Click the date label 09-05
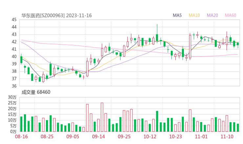Image resolution: width=243 pixels, height=144 pixels. click(x=73, y=136)
